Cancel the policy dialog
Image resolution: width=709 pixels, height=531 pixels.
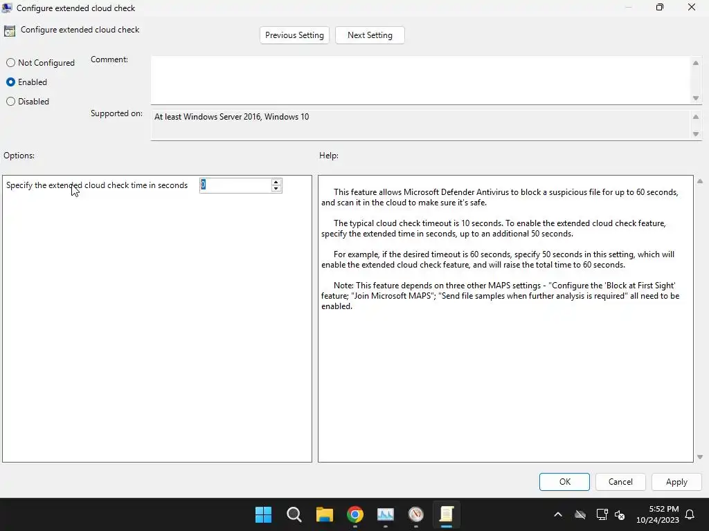pos(620,482)
